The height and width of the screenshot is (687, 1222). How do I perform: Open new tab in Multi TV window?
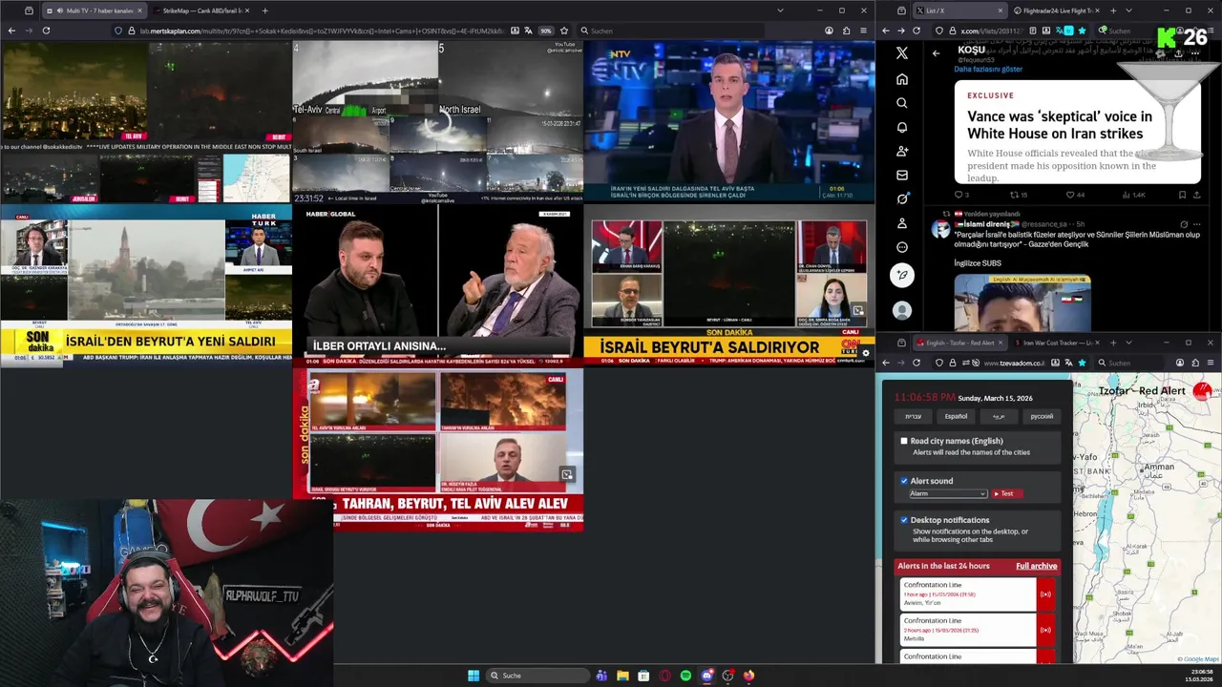pyautogui.click(x=264, y=10)
